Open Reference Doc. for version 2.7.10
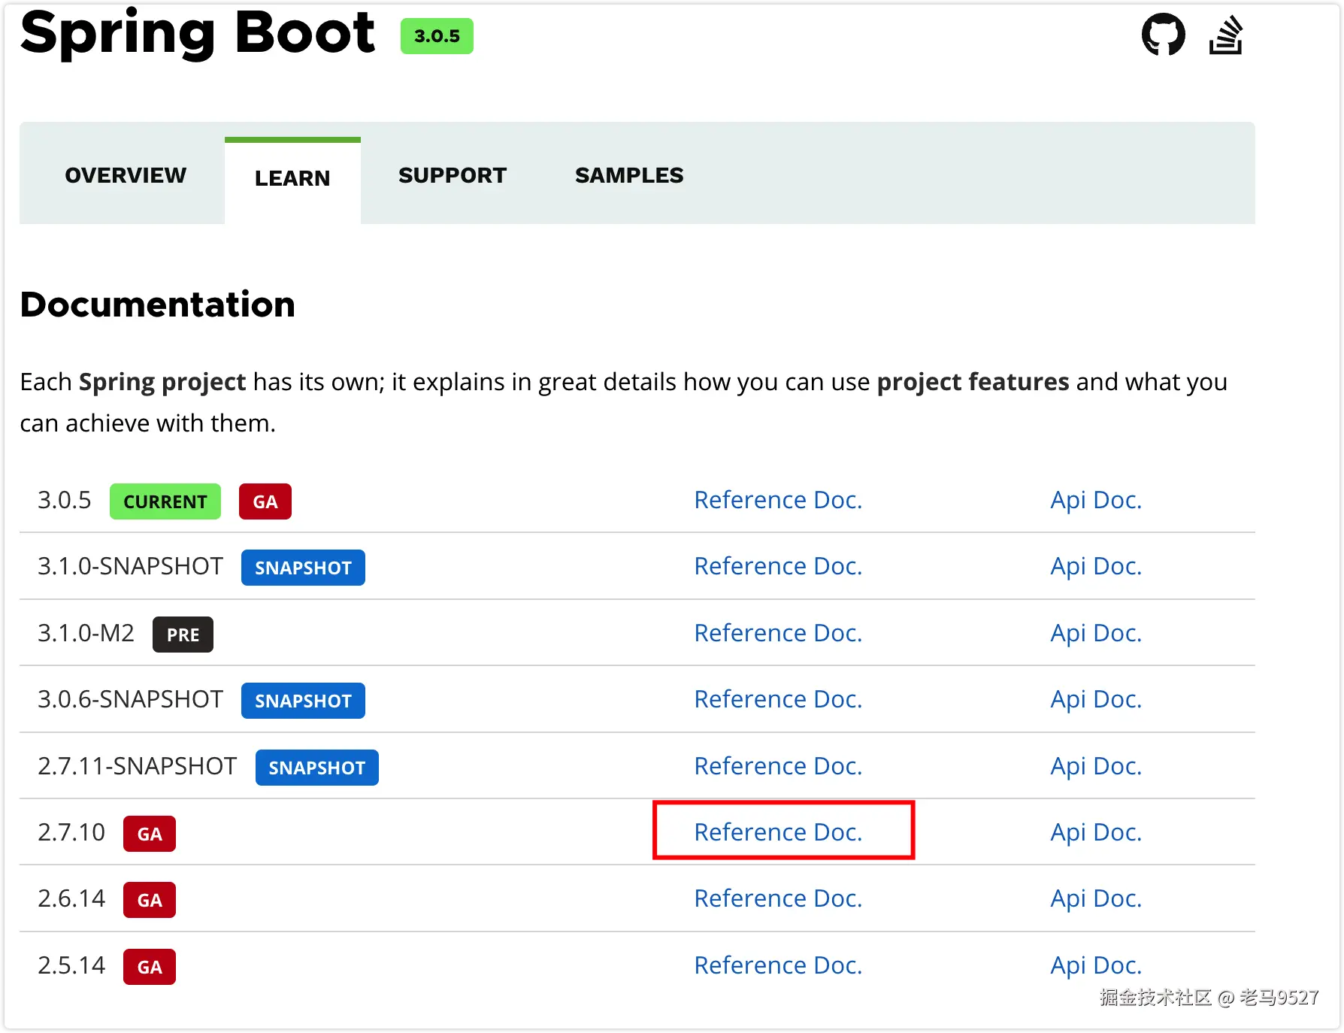The image size is (1344, 1033). [x=778, y=832]
